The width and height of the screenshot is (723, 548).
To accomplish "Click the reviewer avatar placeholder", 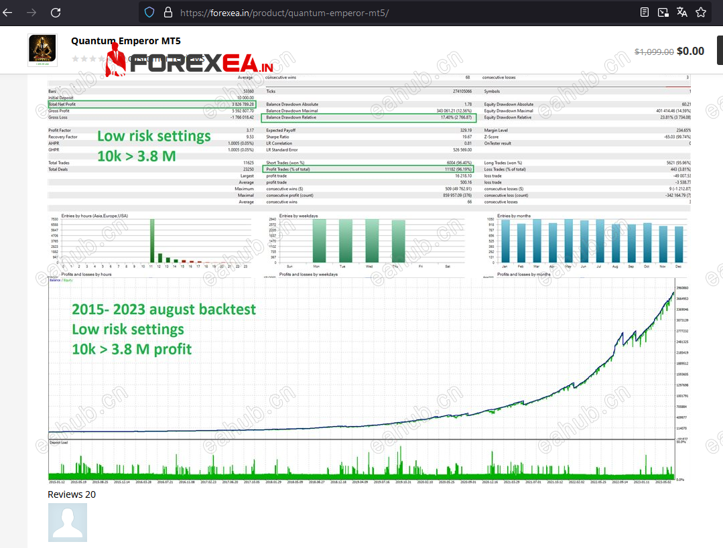I will tap(67, 522).
